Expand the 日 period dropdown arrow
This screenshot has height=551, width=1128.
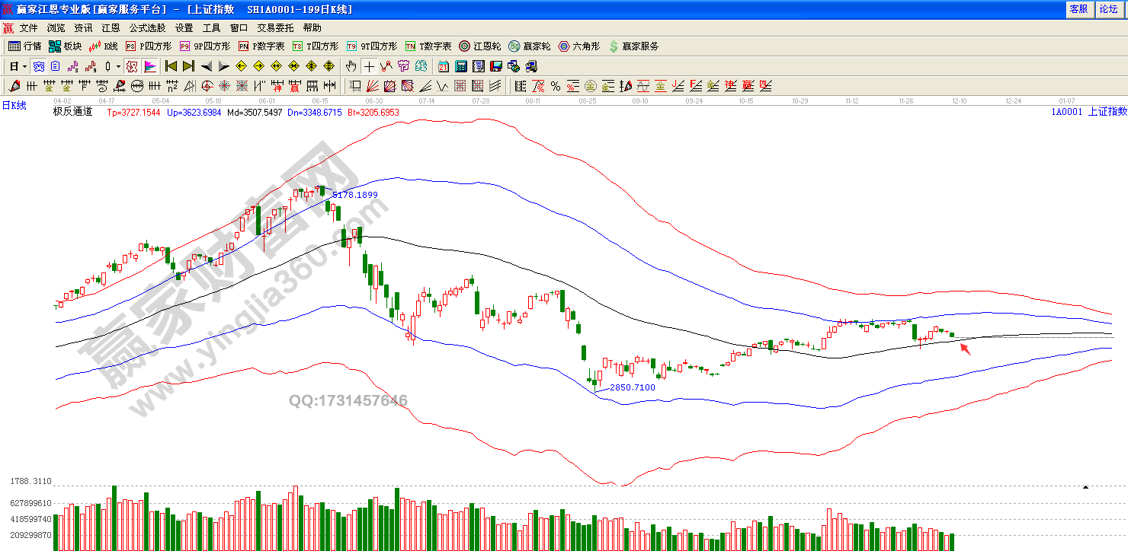24,66
